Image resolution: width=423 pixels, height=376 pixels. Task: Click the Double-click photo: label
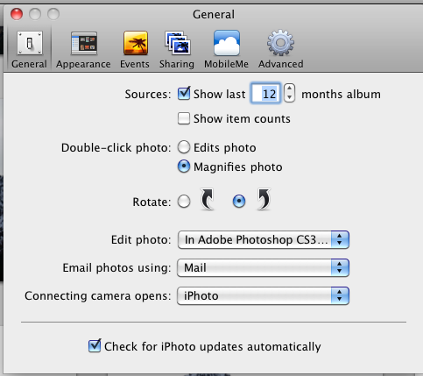tap(116, 148)
